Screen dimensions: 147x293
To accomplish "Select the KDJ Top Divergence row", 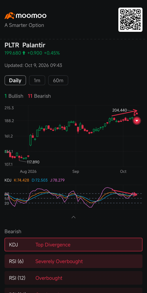I will pyautogui.click(x=73, y=245).
